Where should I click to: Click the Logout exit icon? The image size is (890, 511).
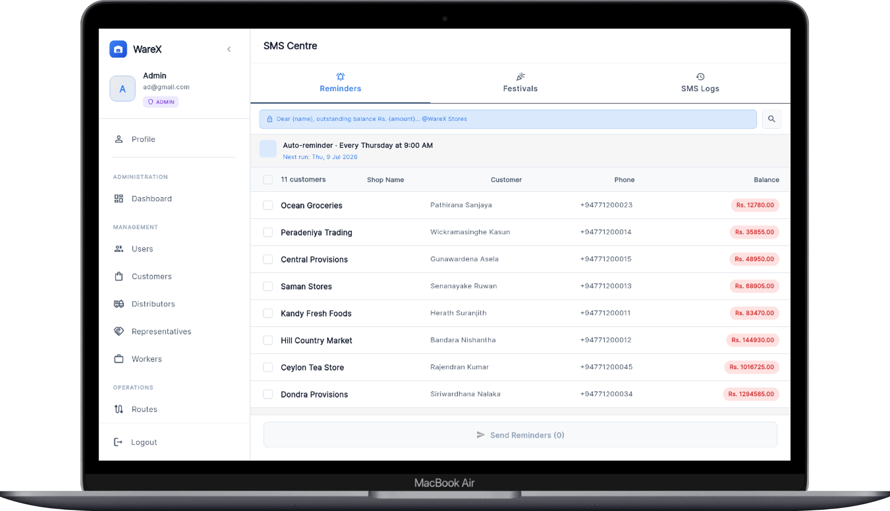click(118, 442)
